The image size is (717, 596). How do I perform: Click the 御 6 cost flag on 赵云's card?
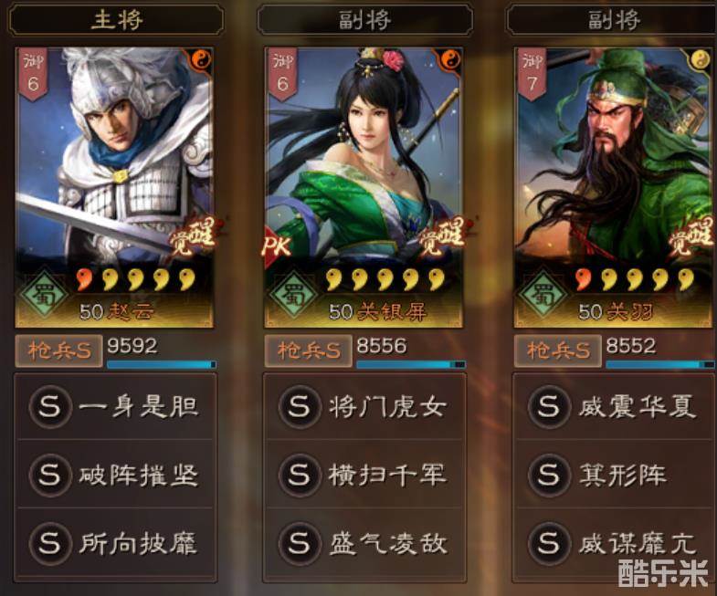[x=33, y=74]
